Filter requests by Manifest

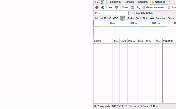pyautogui.click(x=161, y=18)
